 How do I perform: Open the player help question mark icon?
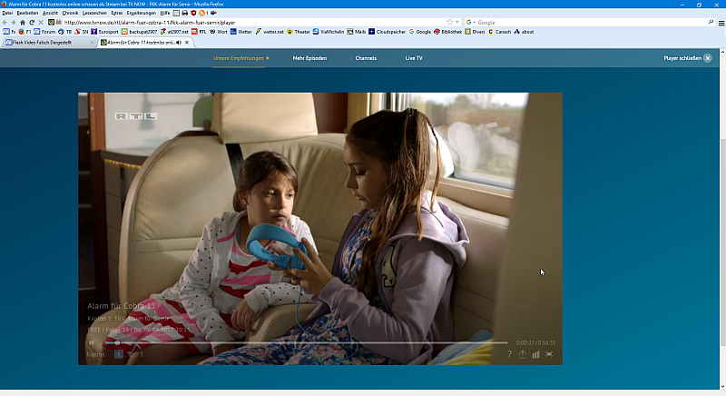tap(509, 354)
